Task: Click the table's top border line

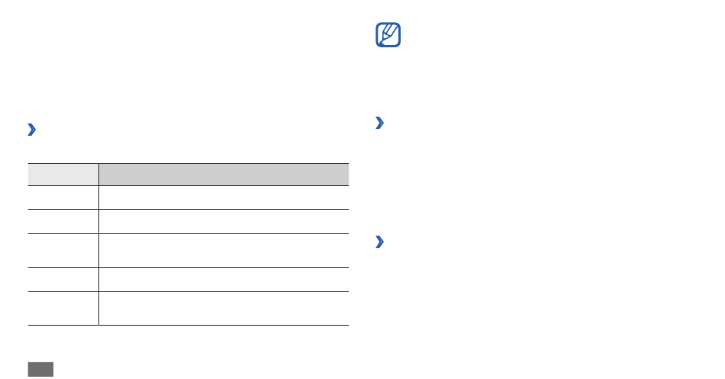Action: pyautogui.click(x=188, y=164)
